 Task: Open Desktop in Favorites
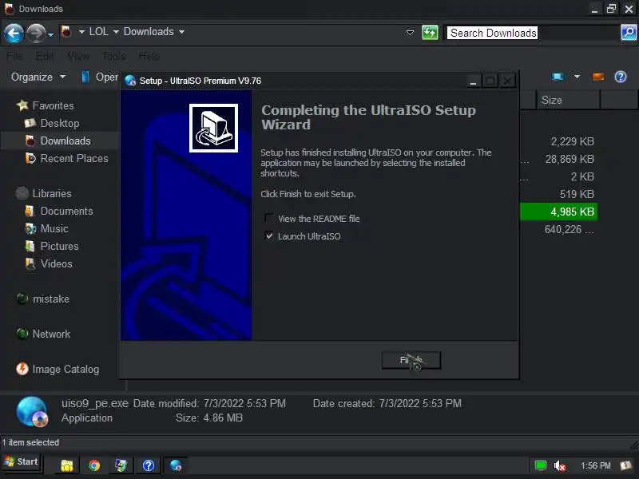60,123
